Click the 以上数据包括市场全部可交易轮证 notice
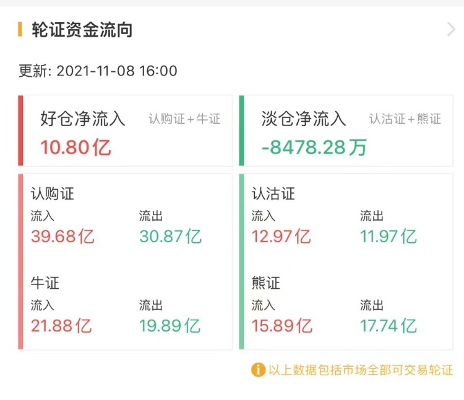 pos(361,370)
